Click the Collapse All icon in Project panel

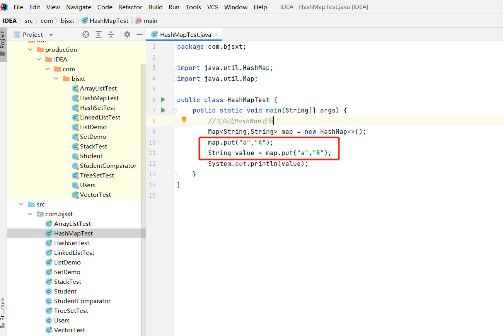point(111,34)
